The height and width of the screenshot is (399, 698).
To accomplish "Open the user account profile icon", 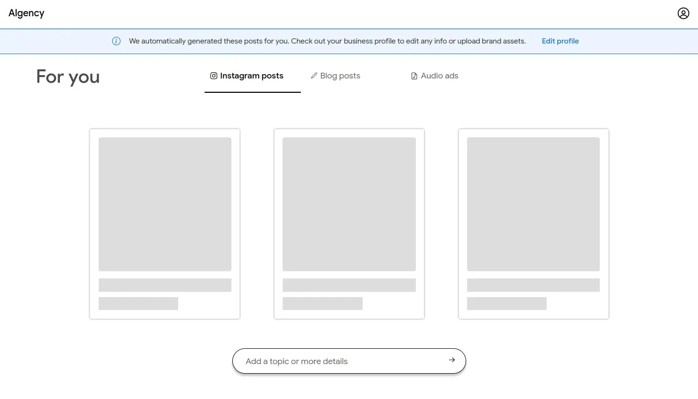I will 683,13.
